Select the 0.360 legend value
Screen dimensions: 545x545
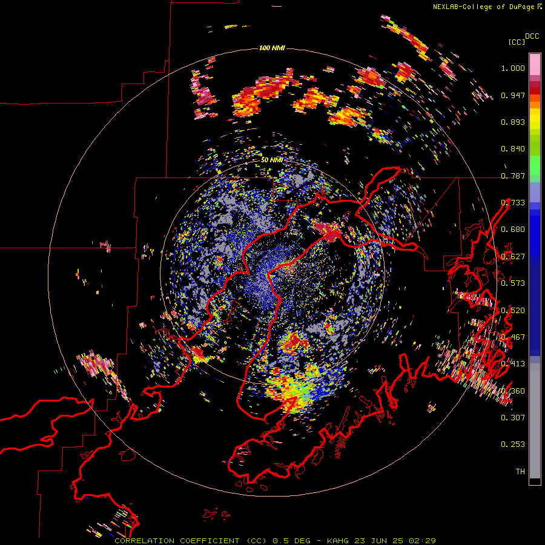(x=513, y=391)
